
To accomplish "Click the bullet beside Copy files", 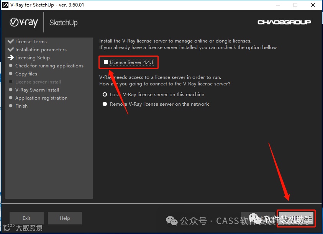I will [11, 74].
